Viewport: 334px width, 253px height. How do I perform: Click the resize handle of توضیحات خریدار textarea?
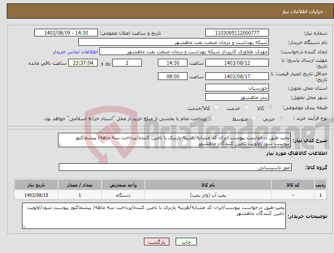click(25, 226)
